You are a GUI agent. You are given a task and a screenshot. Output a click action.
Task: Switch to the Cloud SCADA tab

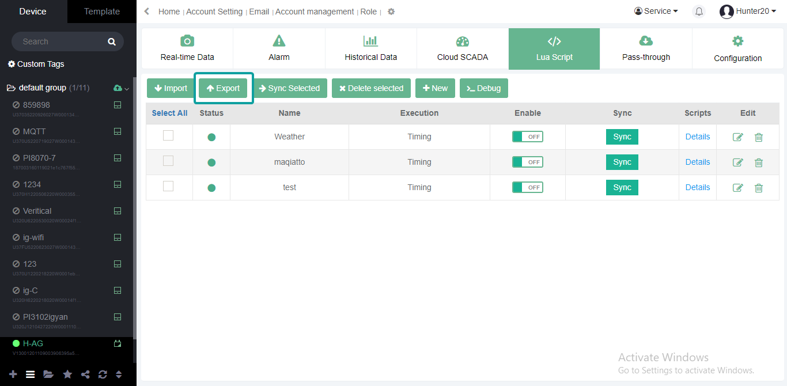462,48
